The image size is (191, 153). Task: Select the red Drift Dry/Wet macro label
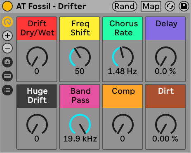[37, 29]
